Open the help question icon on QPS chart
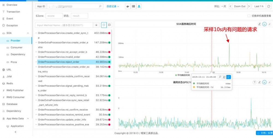 [254, 82]
